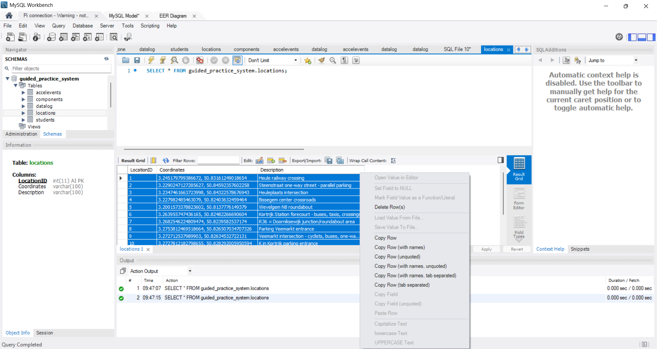This screenshot has height=349, width=657.
Task: Collapse the guided_practice_system schema
Action: (x=7, y=79)
